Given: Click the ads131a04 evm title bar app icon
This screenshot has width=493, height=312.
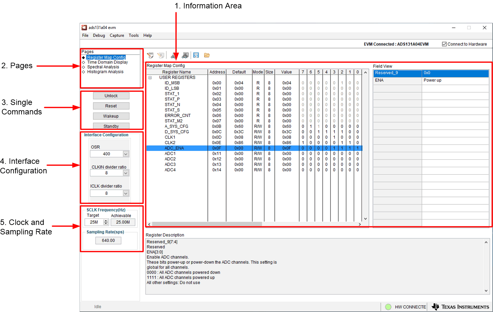Looking at the screenshot, I should tap(84, 28).
